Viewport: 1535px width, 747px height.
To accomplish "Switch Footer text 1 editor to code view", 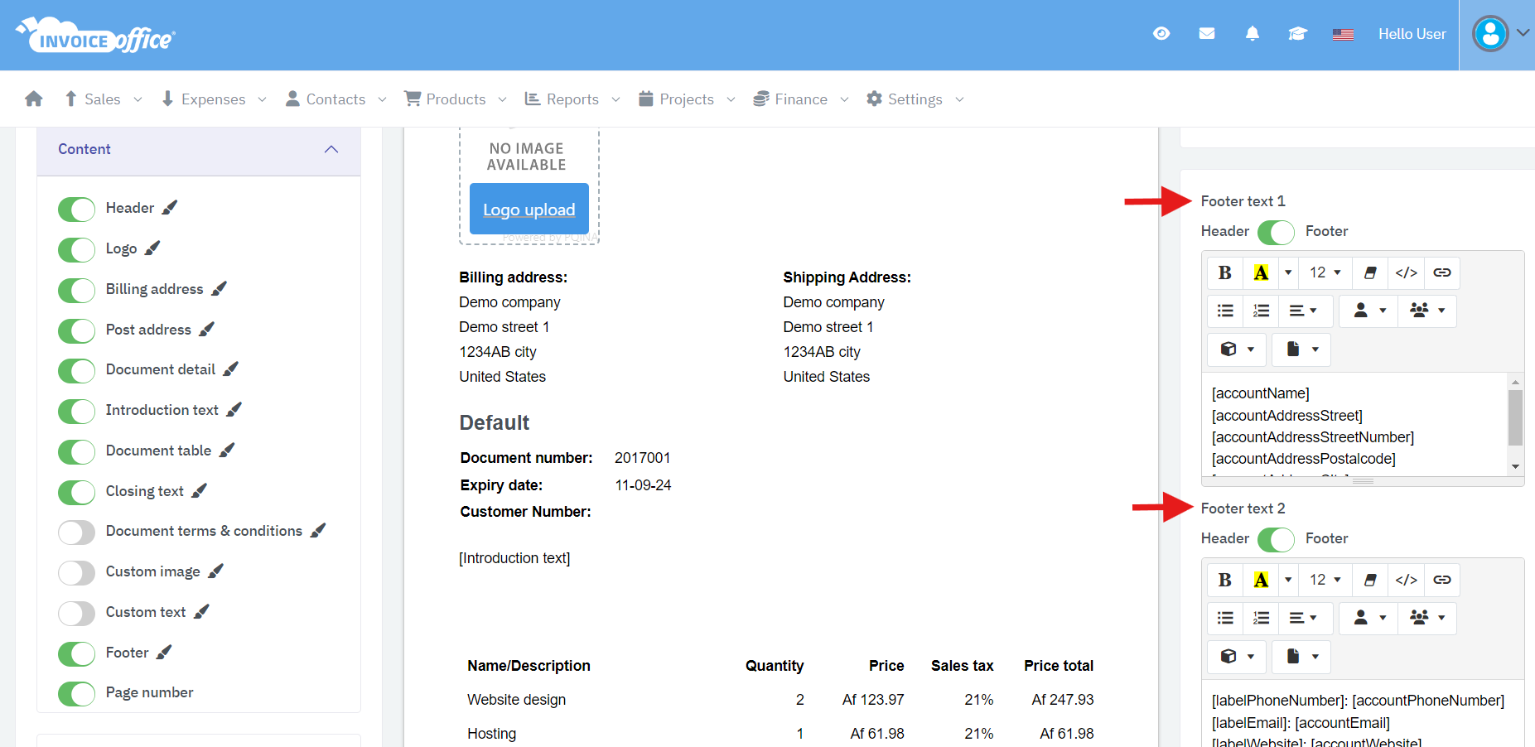I will pos(1406,272).
